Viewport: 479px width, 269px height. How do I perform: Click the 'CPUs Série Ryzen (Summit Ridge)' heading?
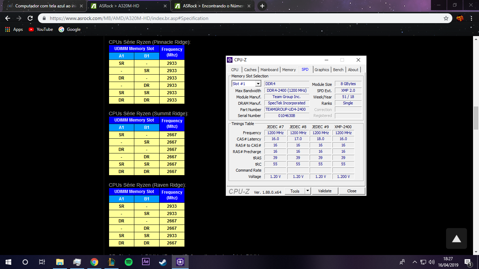[x=149, y=113]
